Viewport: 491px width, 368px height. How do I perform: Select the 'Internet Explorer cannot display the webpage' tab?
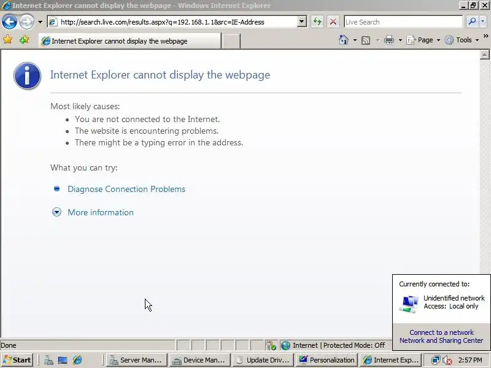130,41
